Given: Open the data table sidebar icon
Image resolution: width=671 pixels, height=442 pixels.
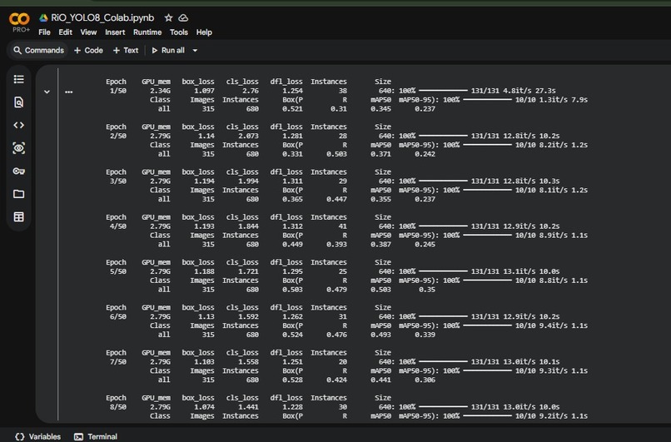Looking at the screenshot, I should 19,217.
